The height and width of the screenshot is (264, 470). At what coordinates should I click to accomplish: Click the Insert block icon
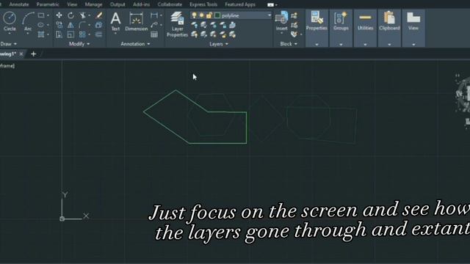coord(281,21)
